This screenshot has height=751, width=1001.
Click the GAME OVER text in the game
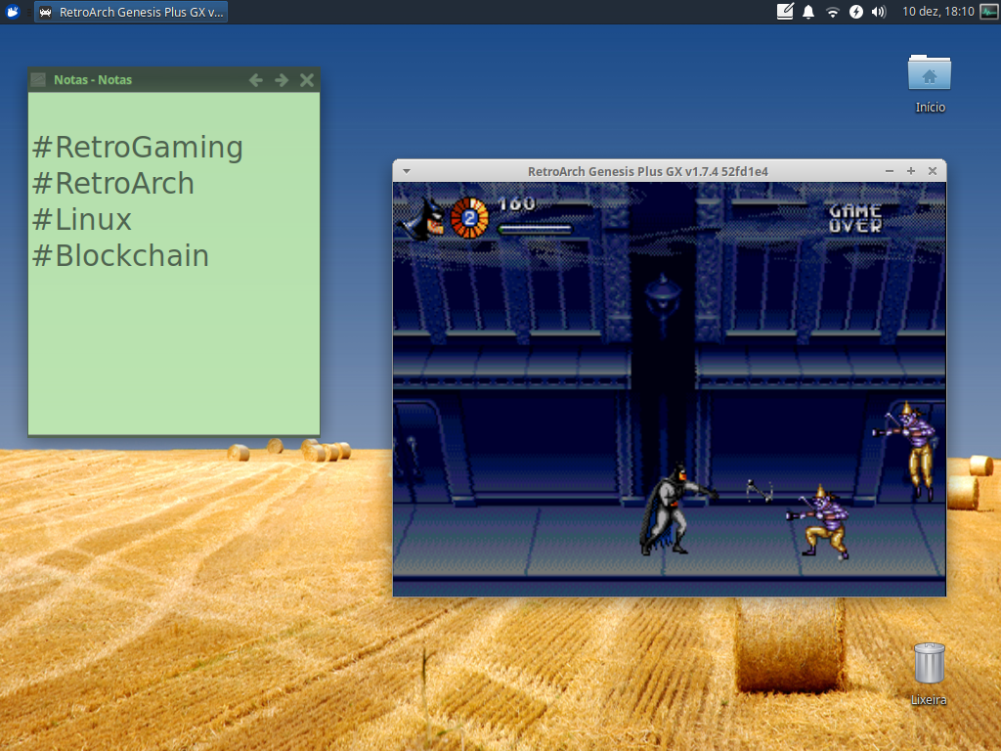click(855, 218)
